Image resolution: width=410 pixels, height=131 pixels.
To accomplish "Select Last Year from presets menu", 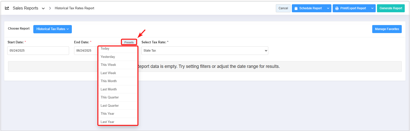I will 107,122.
